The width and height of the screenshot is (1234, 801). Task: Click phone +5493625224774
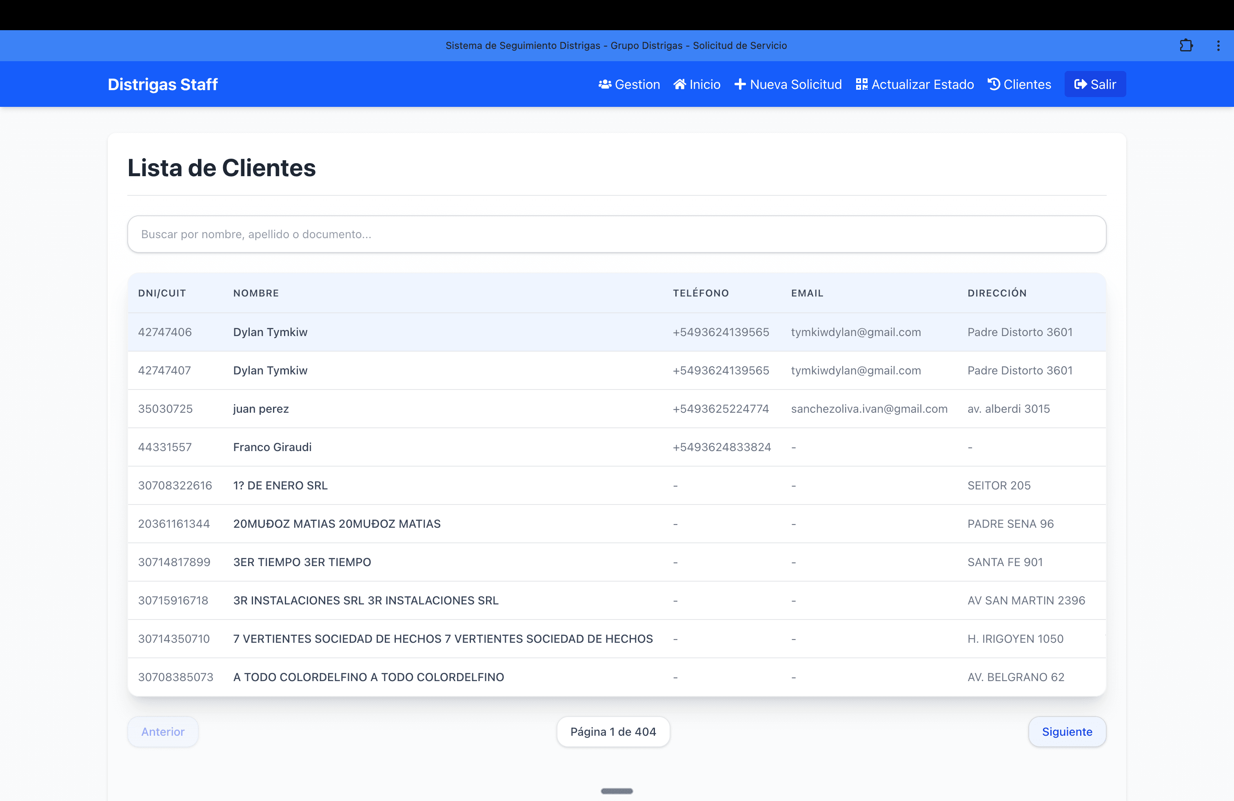(x=721, y=409)
